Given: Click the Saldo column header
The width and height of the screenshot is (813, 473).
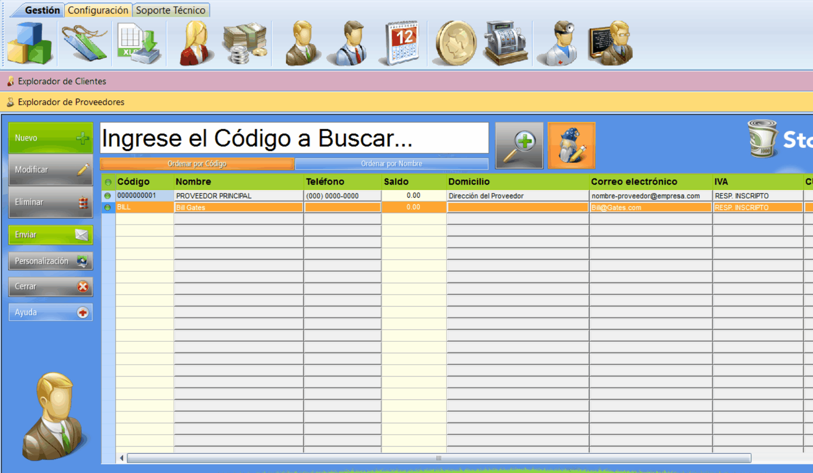Looking at the screenshot, I should click(414, 182).
